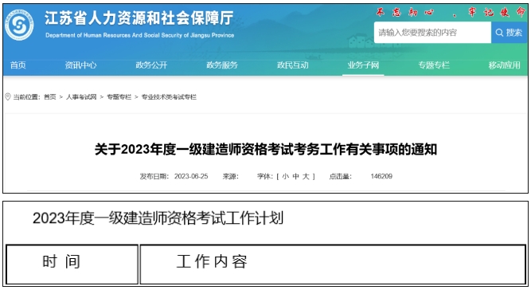Go to 专业技术类考试专栏 in the breadcrumb
The image size is (531, 290).
click(169, 97)
